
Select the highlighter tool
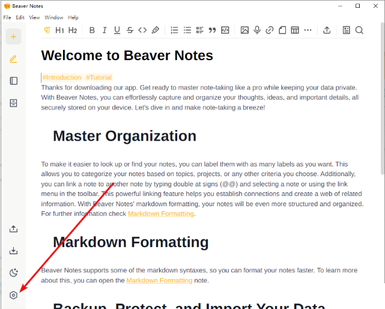pos(155,30)
